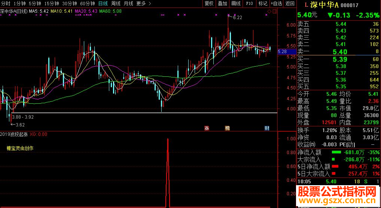The width and height of the screenshot is (381, 208).
Task: Click the 大宗流入 value -206.8万
Action: pyautogui.click(x=354, y=160)
